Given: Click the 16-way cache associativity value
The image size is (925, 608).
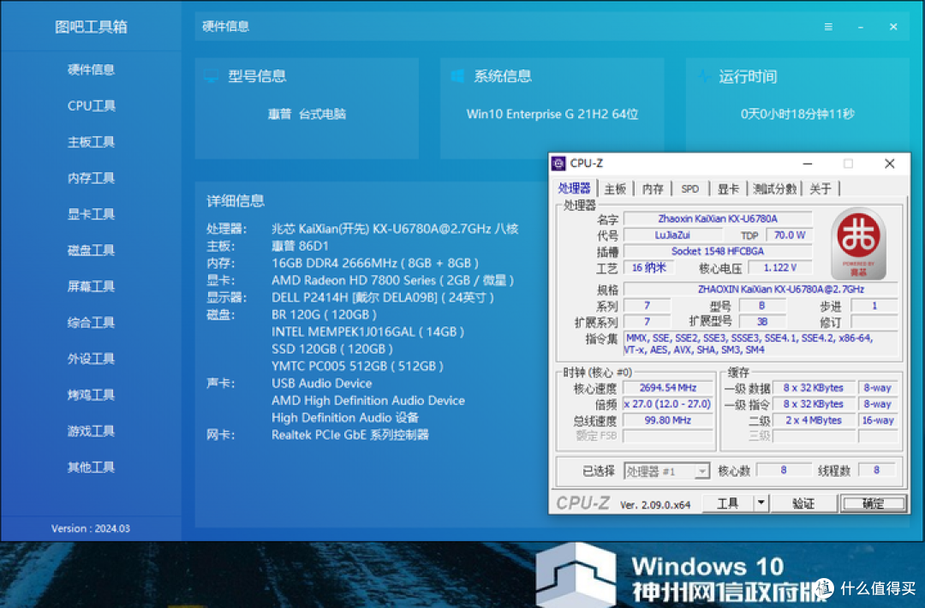Looking at the screenshot, I should coord(878,420).
